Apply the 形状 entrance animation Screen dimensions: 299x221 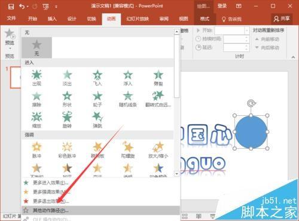point(67,99)
